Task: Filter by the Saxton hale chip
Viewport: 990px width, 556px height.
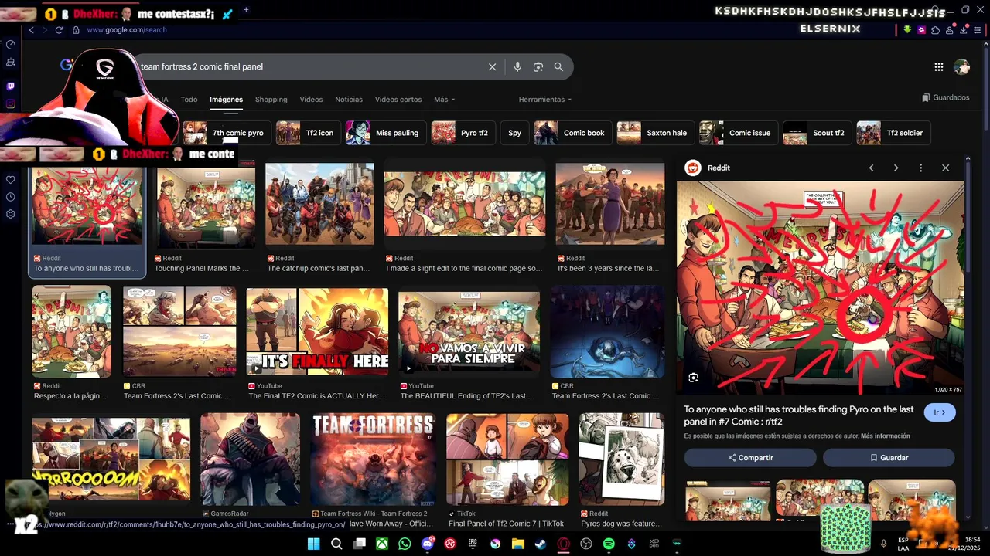Action: coord(654,133)
